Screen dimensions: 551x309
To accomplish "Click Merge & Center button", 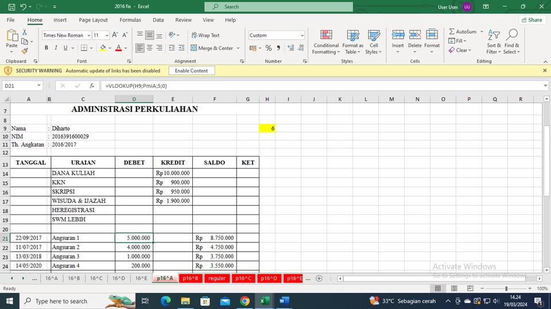I will [212, 48].
